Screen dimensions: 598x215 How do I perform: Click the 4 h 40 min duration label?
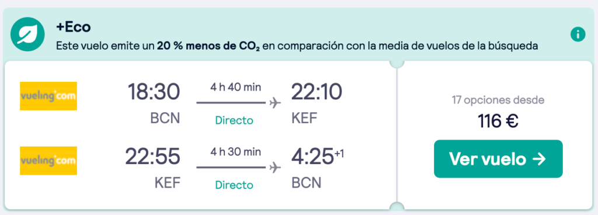point(236,87)
